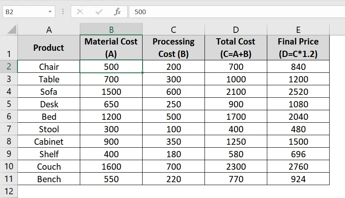Click Couch's total cost 2300
The width and height of the screenshot is (345, 198).
click(x=236, y=166)
